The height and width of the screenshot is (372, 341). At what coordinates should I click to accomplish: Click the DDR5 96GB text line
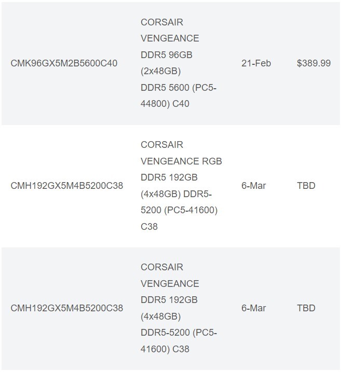click(166, 55)
